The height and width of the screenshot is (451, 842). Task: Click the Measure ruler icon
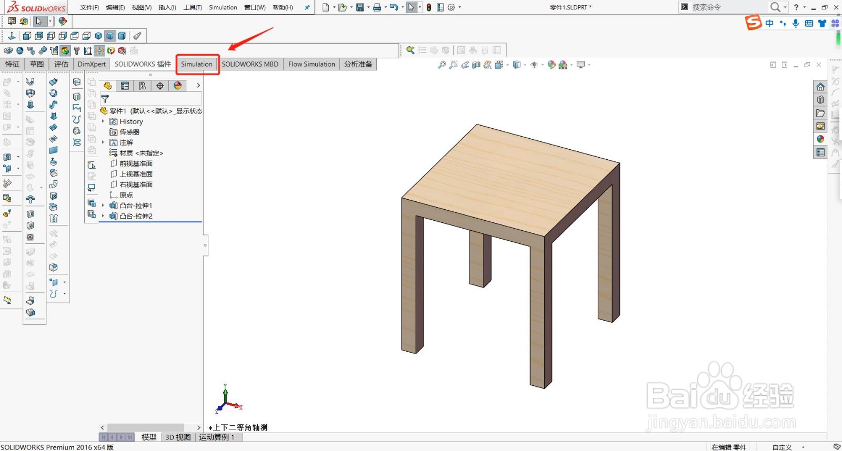point(7,300)
